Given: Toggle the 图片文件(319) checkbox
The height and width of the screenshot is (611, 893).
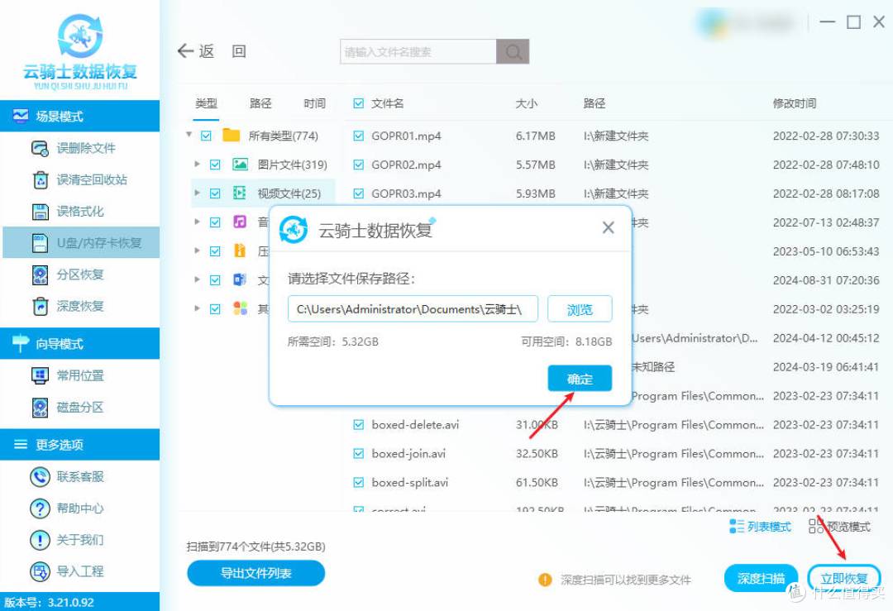Looking at the screenshot, I should 215,165.
